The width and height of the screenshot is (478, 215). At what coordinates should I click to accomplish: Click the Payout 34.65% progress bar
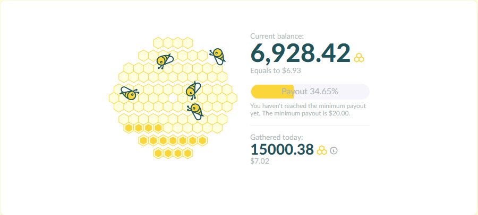[x=310, y=92]
